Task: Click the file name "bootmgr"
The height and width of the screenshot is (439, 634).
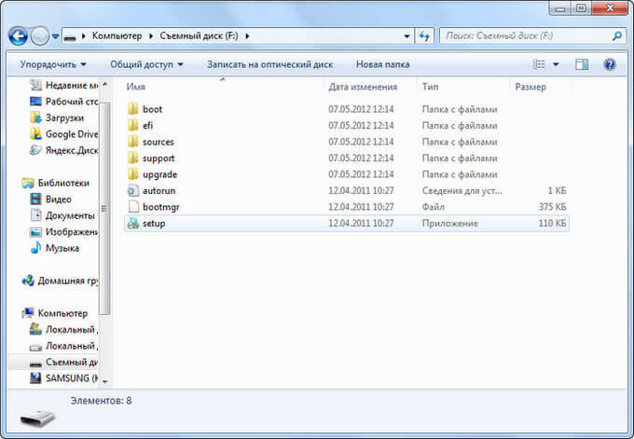Action: point(160,207)
